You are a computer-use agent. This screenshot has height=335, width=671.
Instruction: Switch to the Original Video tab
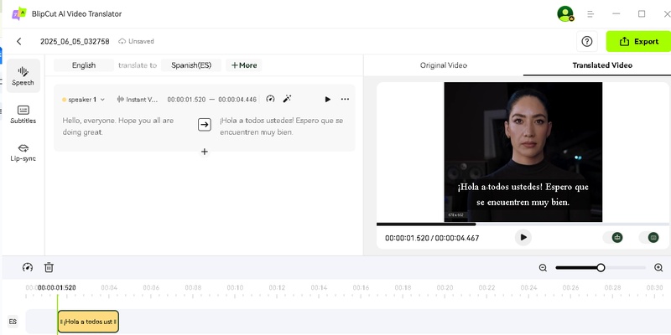click(443, 65)
